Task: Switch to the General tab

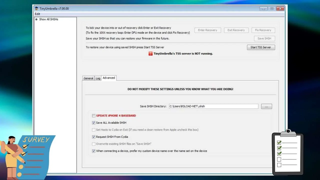Action: click(x=88, y=78)
